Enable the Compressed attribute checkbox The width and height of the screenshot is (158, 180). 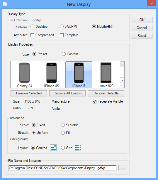tap(32, 35)
